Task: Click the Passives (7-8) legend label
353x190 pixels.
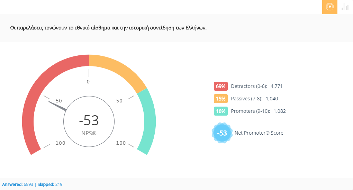Action: point(245,99)
